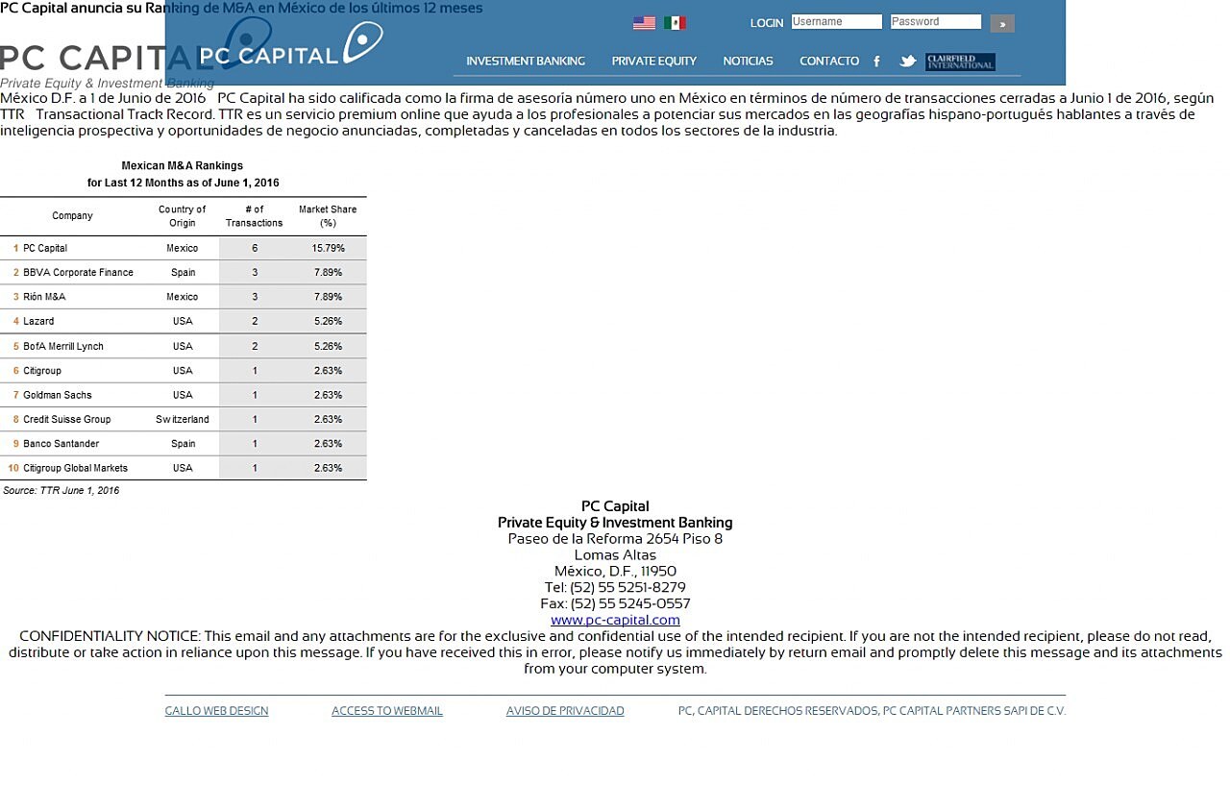Focus the Username input field
The height and width of the screenshot is (785, 1230).
836,22
